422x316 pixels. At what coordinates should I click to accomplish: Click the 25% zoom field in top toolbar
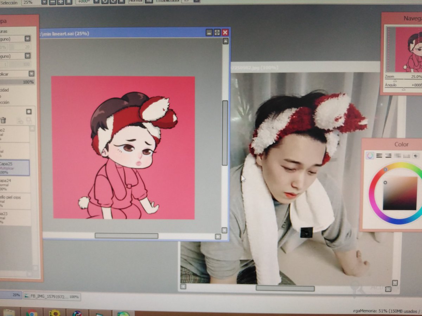(x=31, y=2)
